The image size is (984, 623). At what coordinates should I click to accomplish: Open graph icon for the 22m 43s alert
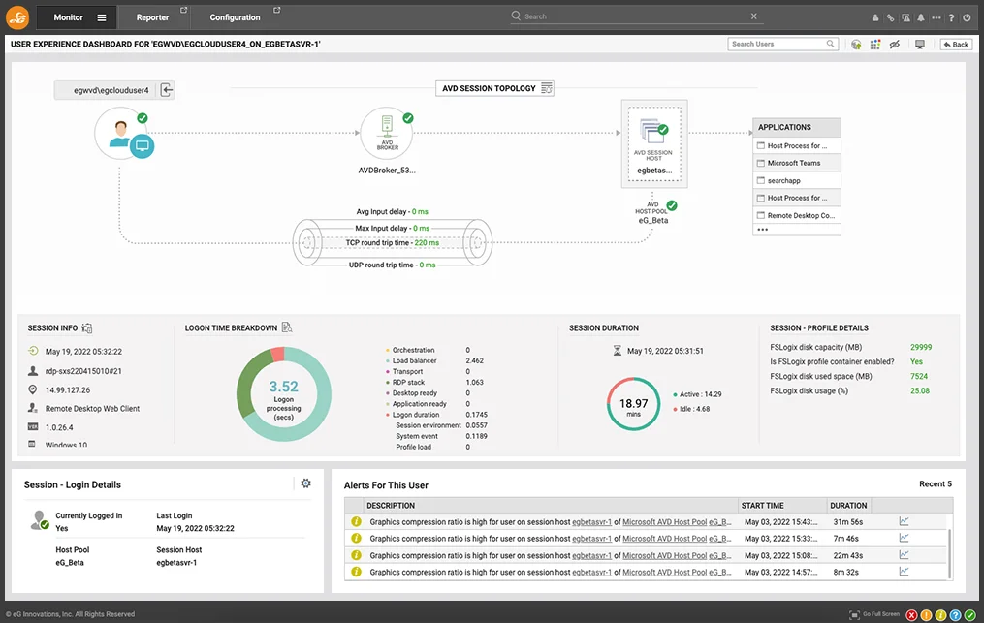coord(904,554)
